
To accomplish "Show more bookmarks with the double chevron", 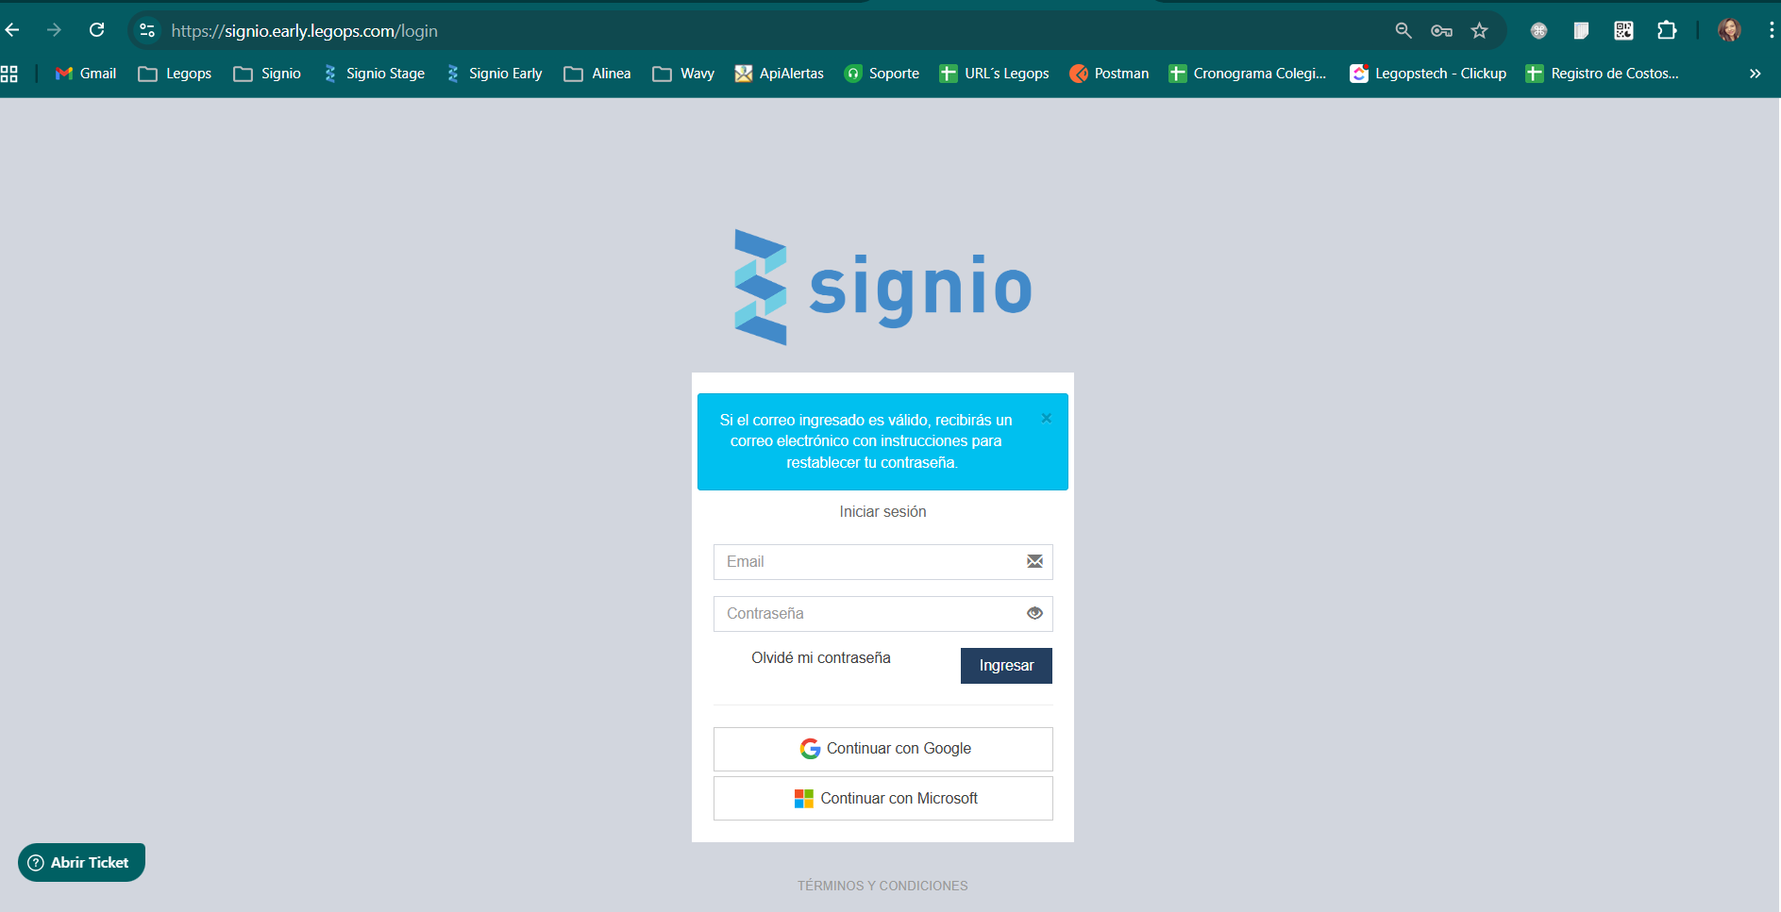I will coord(1755,74).
